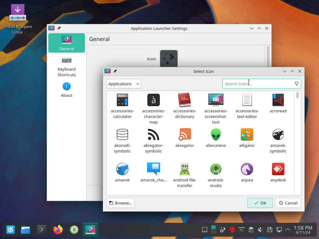319x239 pixels.
Task: Select the acroread icon
Action: (278, 100)
